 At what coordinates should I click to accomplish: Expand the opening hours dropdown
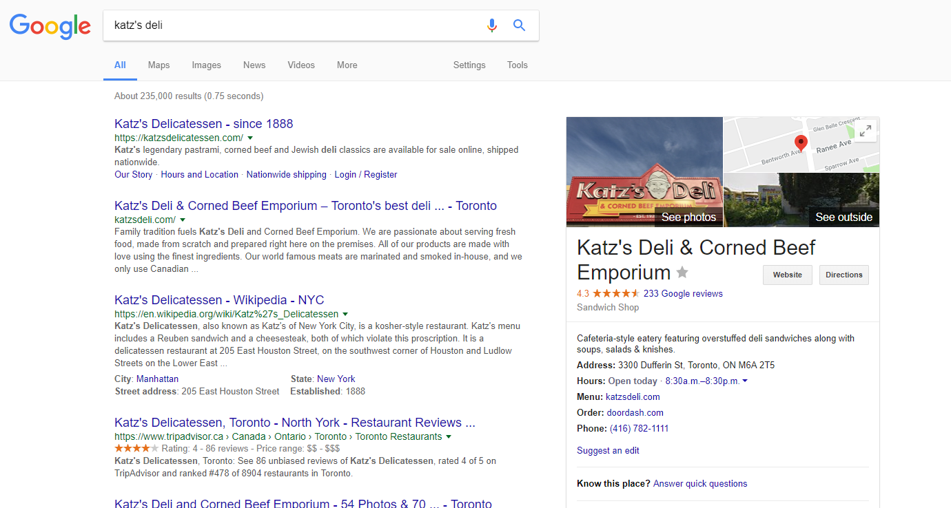745,381
